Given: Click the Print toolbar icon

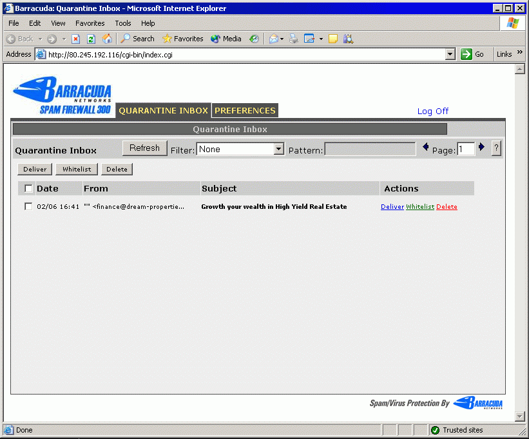Looking at the screenshot, I should (294, 39).
